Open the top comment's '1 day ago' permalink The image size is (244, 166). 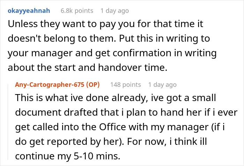115,11
